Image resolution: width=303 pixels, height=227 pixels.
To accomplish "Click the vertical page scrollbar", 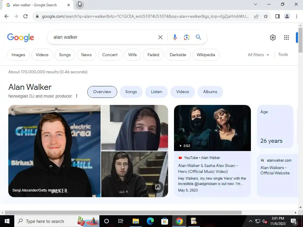I will pos(300,40).
